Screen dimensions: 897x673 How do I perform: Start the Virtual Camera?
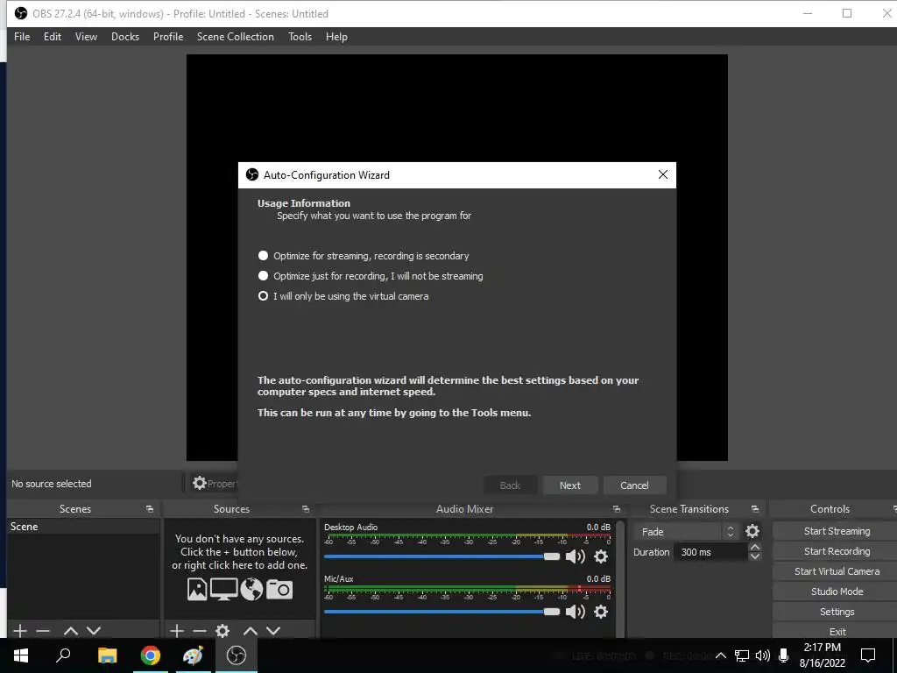tap(837, 571)
